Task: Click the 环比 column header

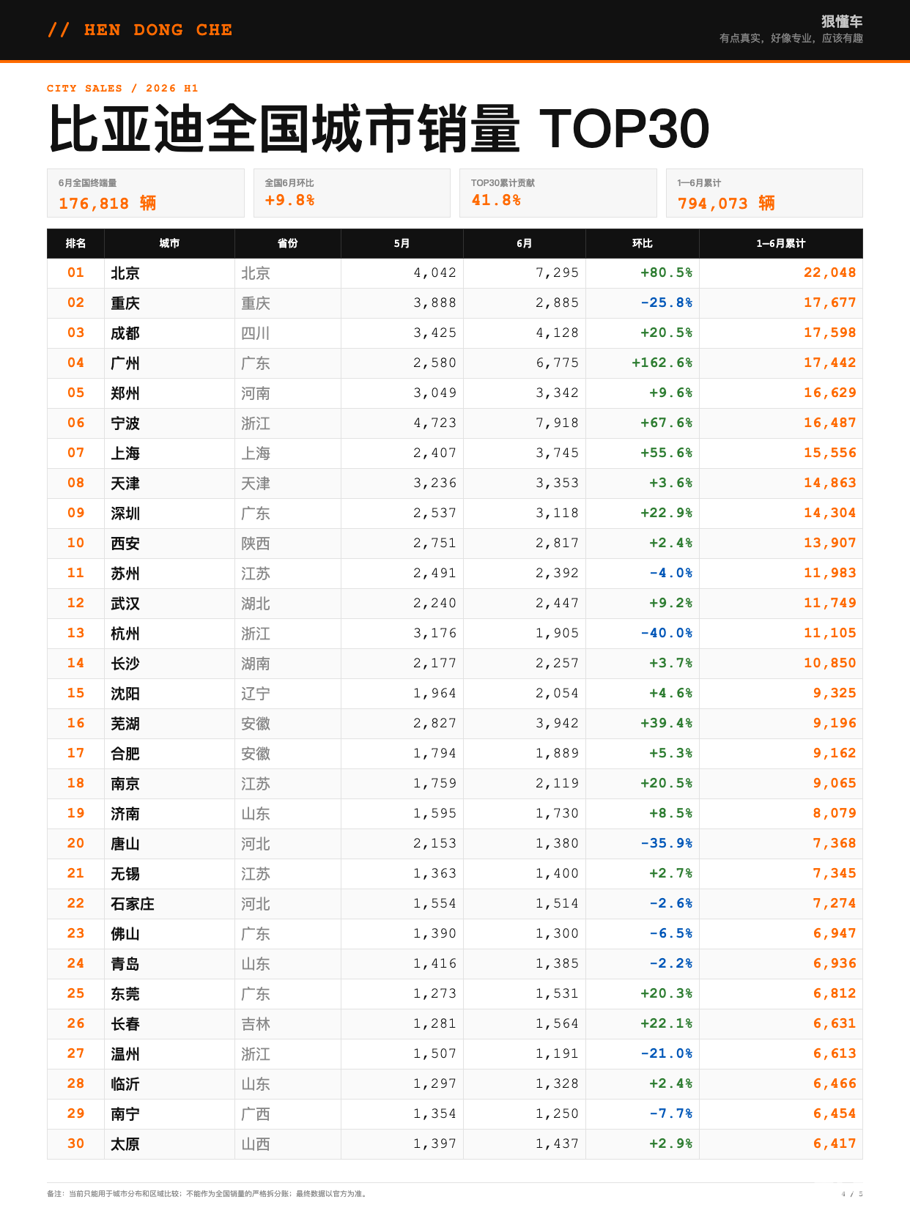Action: 643,243
